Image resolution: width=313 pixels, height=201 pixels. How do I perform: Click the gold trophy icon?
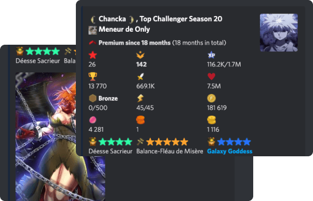(93, 76)
